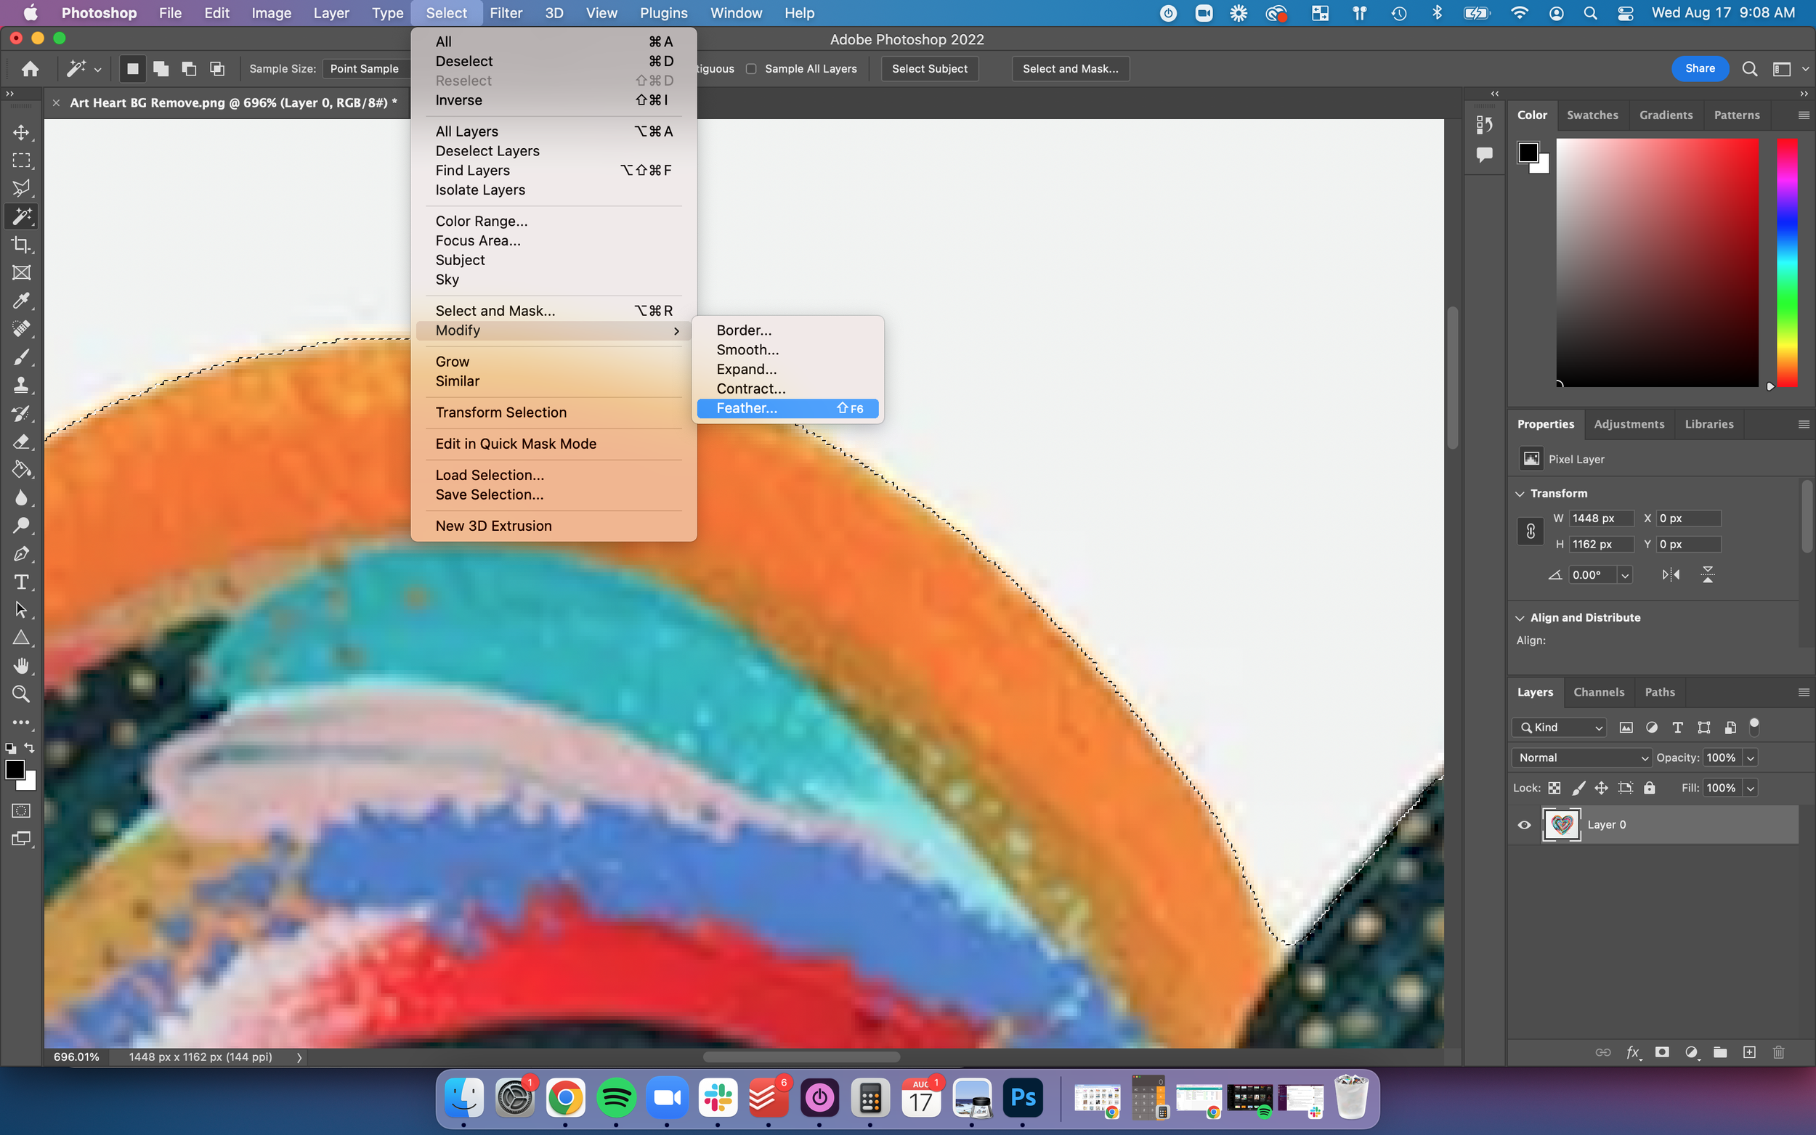1816x1135 pixels.
Task: Open the Kind filter dropdown
Action: point(1560,728)
